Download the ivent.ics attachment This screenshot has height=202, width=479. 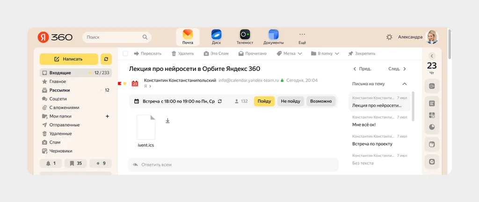(x=167, y=121)
